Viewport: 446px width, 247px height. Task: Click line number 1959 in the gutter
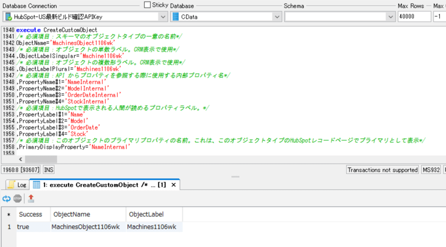tap(8, 153)
